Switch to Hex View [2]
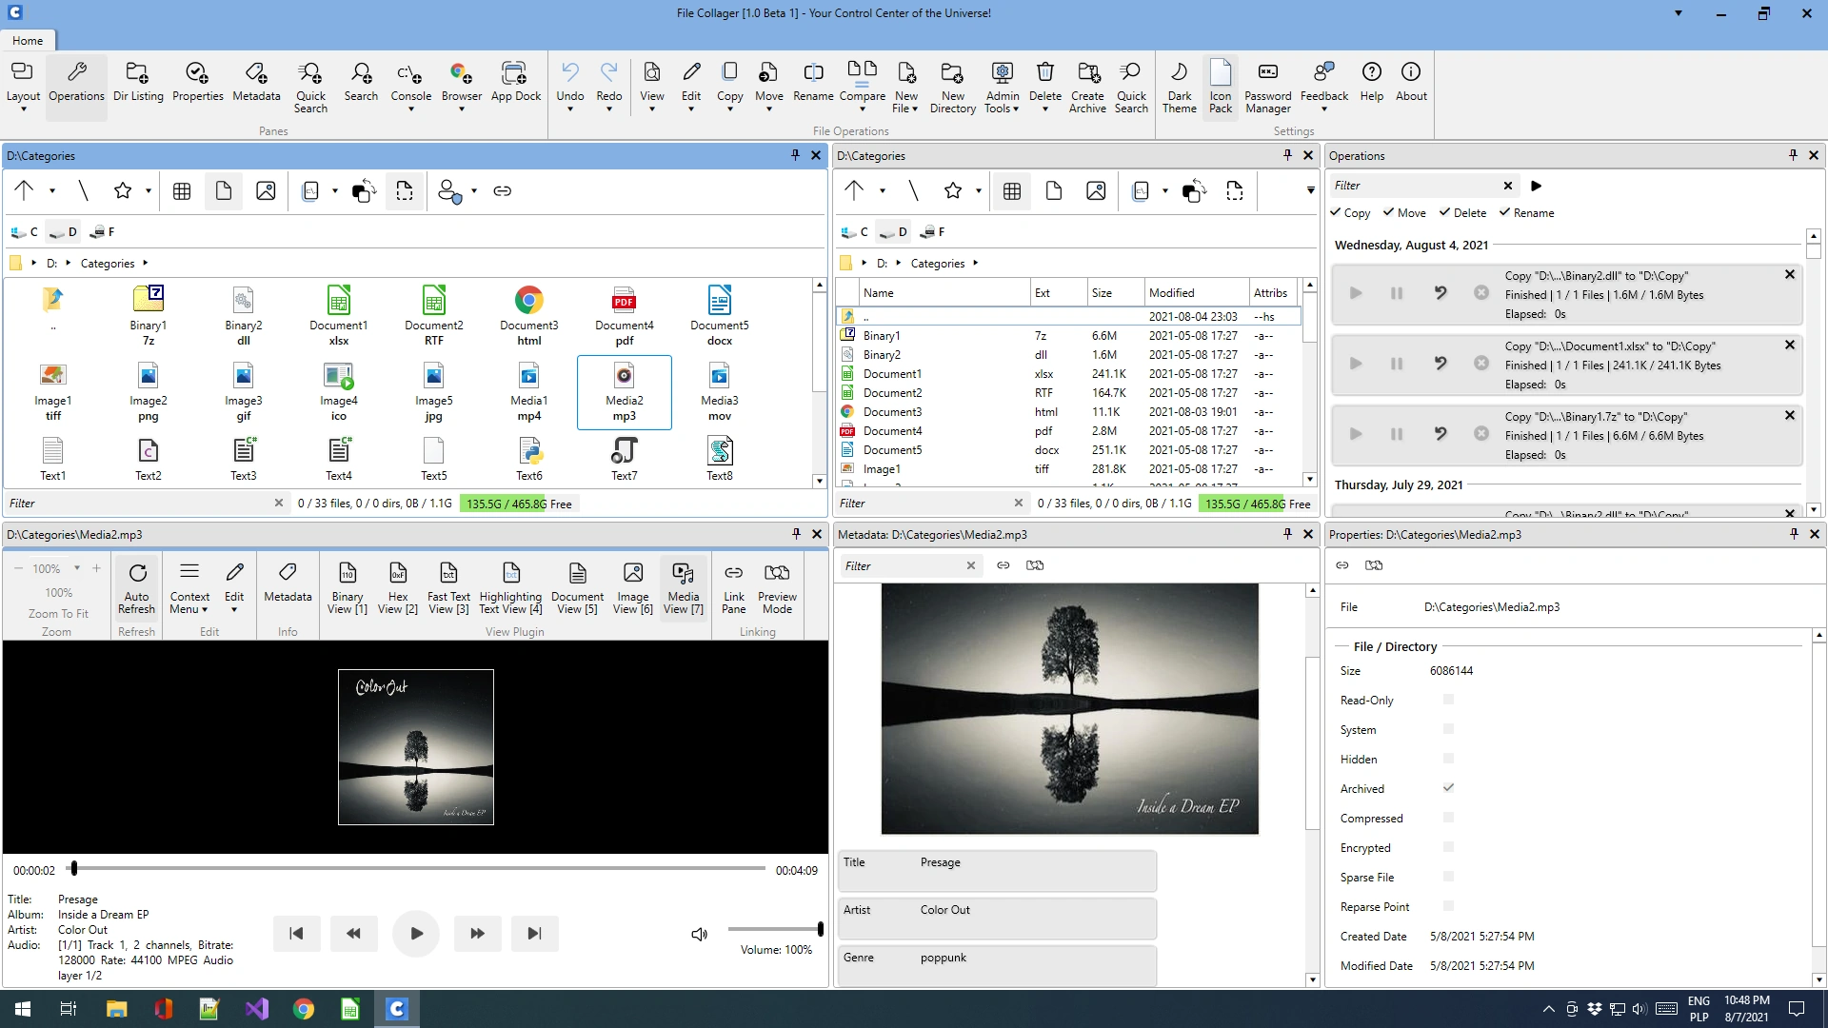Screen dimensions: 1828x1028 click(x=397, y=587)
